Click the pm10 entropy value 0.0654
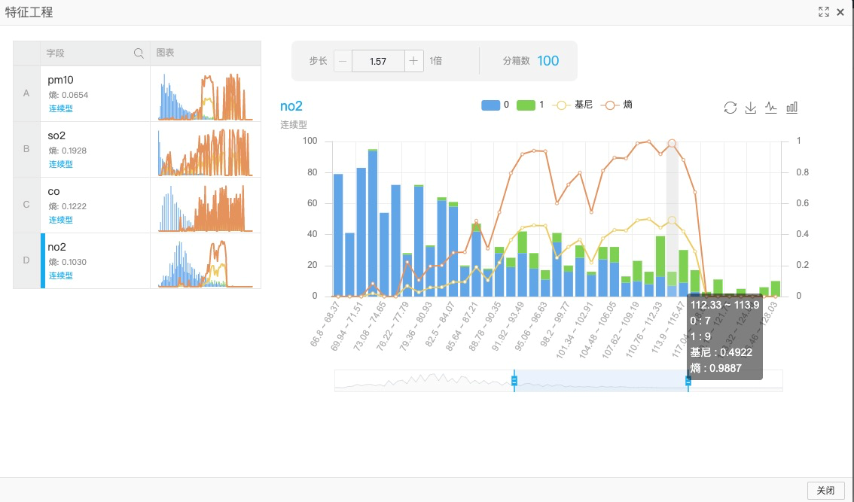Viewport: 854px width, 502px height. point(75,95)
